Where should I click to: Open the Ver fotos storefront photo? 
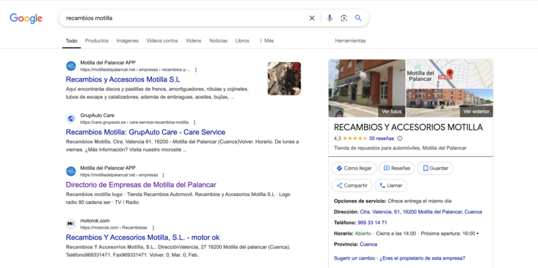367,88
